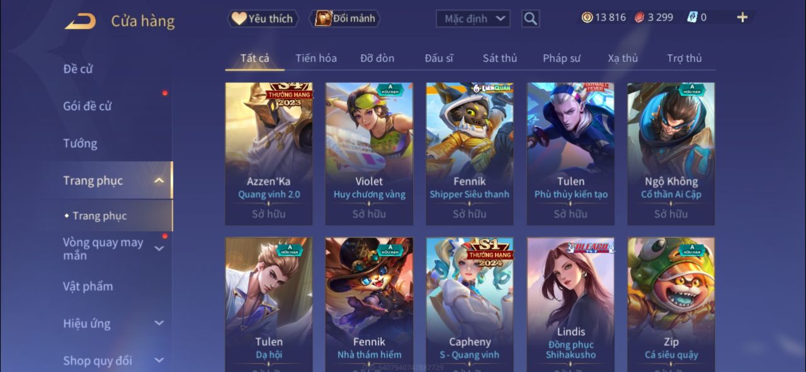Switch to the Sát thủ tab
Screen dimensions: 806x372
[x=500, y=58]
